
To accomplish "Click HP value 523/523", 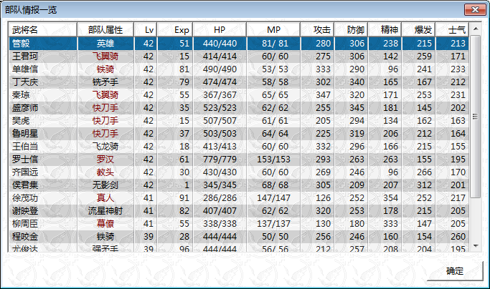I will click(x=220, y=108).
